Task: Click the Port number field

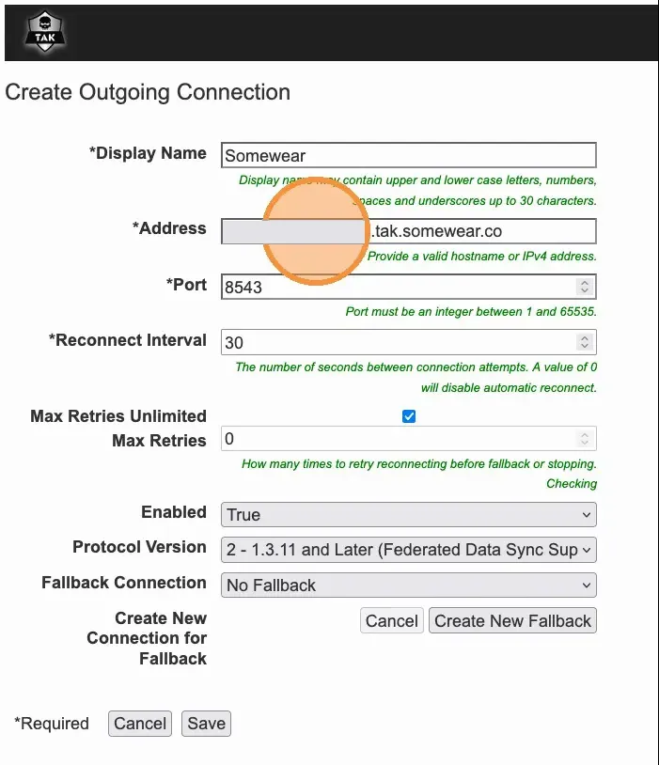Action: point(409,287)
